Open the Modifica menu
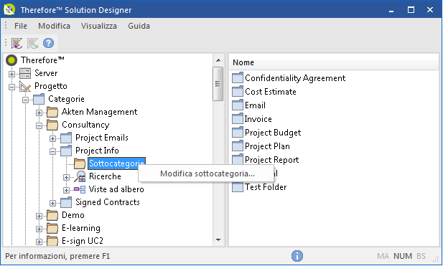The width and height of the screenshot is (443, 266). pos(54,26)
